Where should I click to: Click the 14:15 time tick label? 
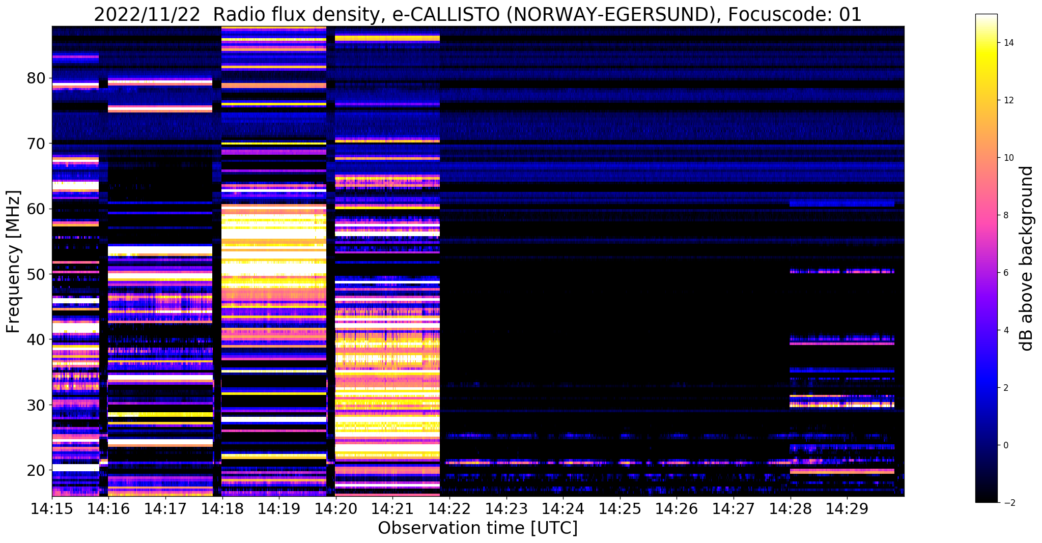pyautogui.click(x=52, y=509)
